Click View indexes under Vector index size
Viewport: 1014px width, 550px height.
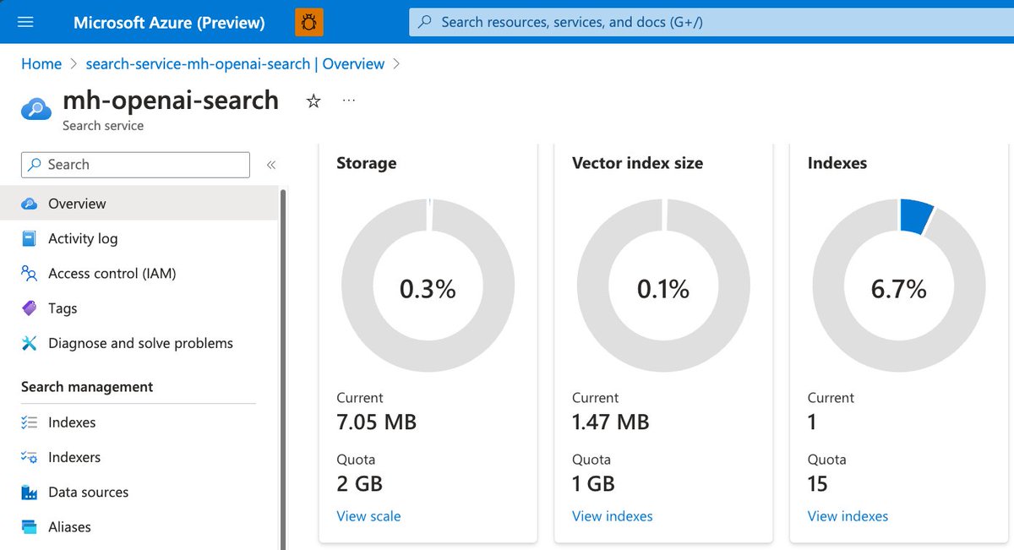pyautogui.click(x=613, y=516)
